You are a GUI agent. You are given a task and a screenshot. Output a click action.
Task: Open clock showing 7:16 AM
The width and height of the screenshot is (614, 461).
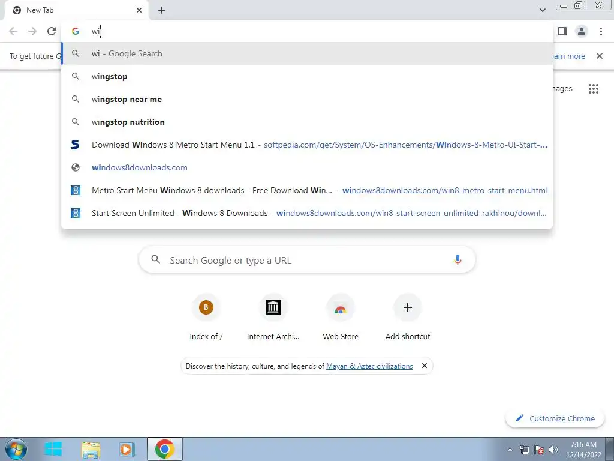click(x=583, y=450)
